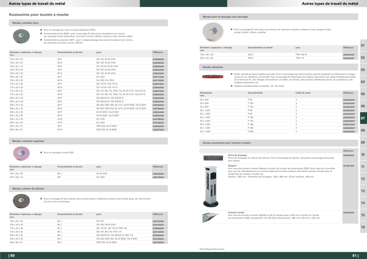Click the 'Console murale' product title
Viewport: 367px width, 259px height.
click(236, 213)
